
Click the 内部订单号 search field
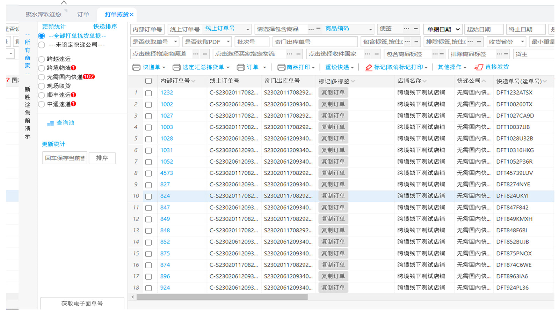point(147,29)
